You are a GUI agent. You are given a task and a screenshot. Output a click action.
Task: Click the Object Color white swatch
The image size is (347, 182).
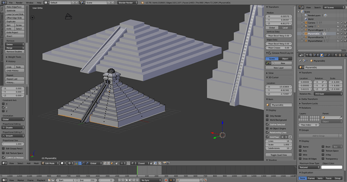pos(331,167)
